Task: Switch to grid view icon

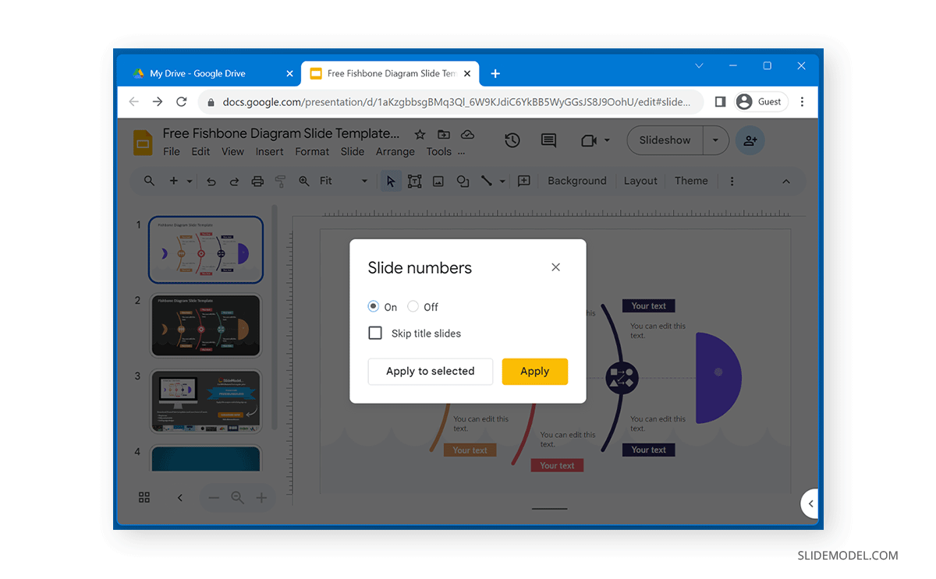Action: 144,497
